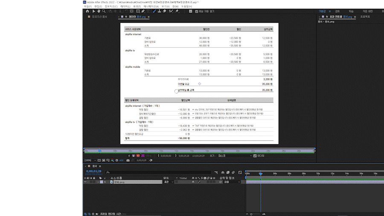
Task: Click the reset exposure icon below the viewer
Action: [x=117, y=160]
